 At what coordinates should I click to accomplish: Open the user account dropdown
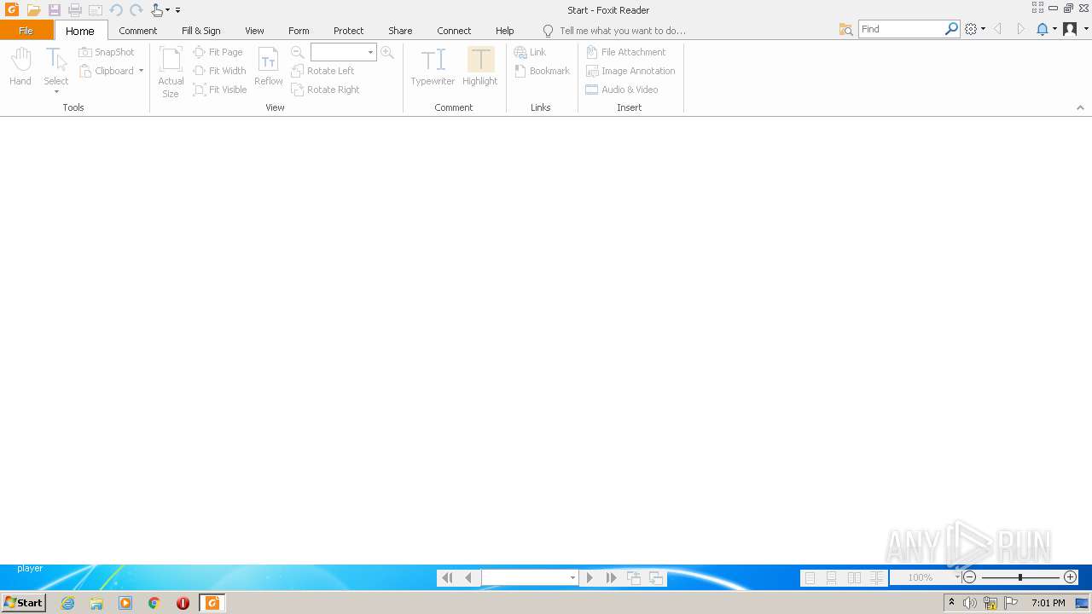pos(1074,29)
